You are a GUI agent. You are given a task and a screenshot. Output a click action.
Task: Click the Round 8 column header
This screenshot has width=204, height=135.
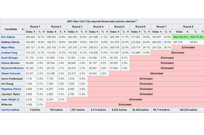(x=188, y=27)
